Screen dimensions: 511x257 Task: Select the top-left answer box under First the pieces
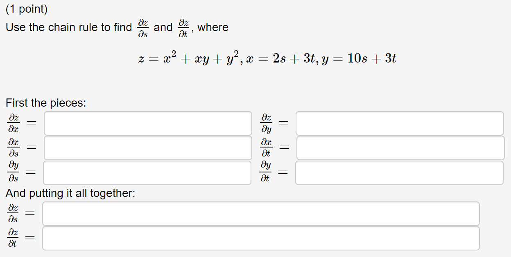pos(147,123)
